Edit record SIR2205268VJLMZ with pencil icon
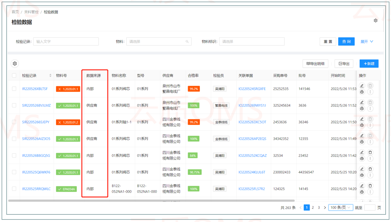Viewport: 391px width, 222px height. pyautogui.click(x=362, y=102)
